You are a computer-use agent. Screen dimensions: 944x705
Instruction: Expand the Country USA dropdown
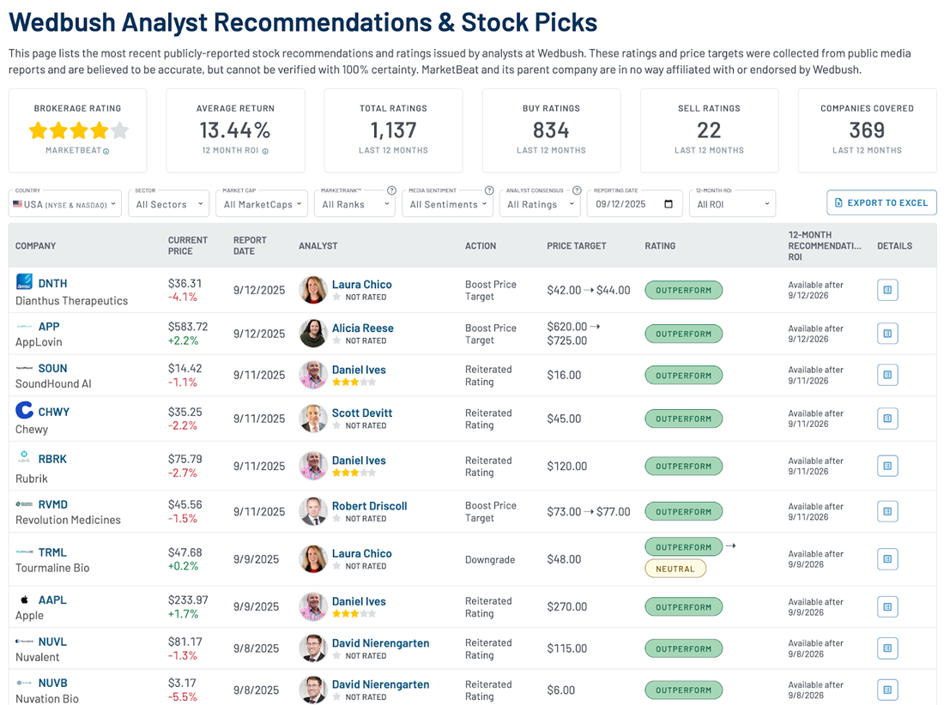click(65, 204)
